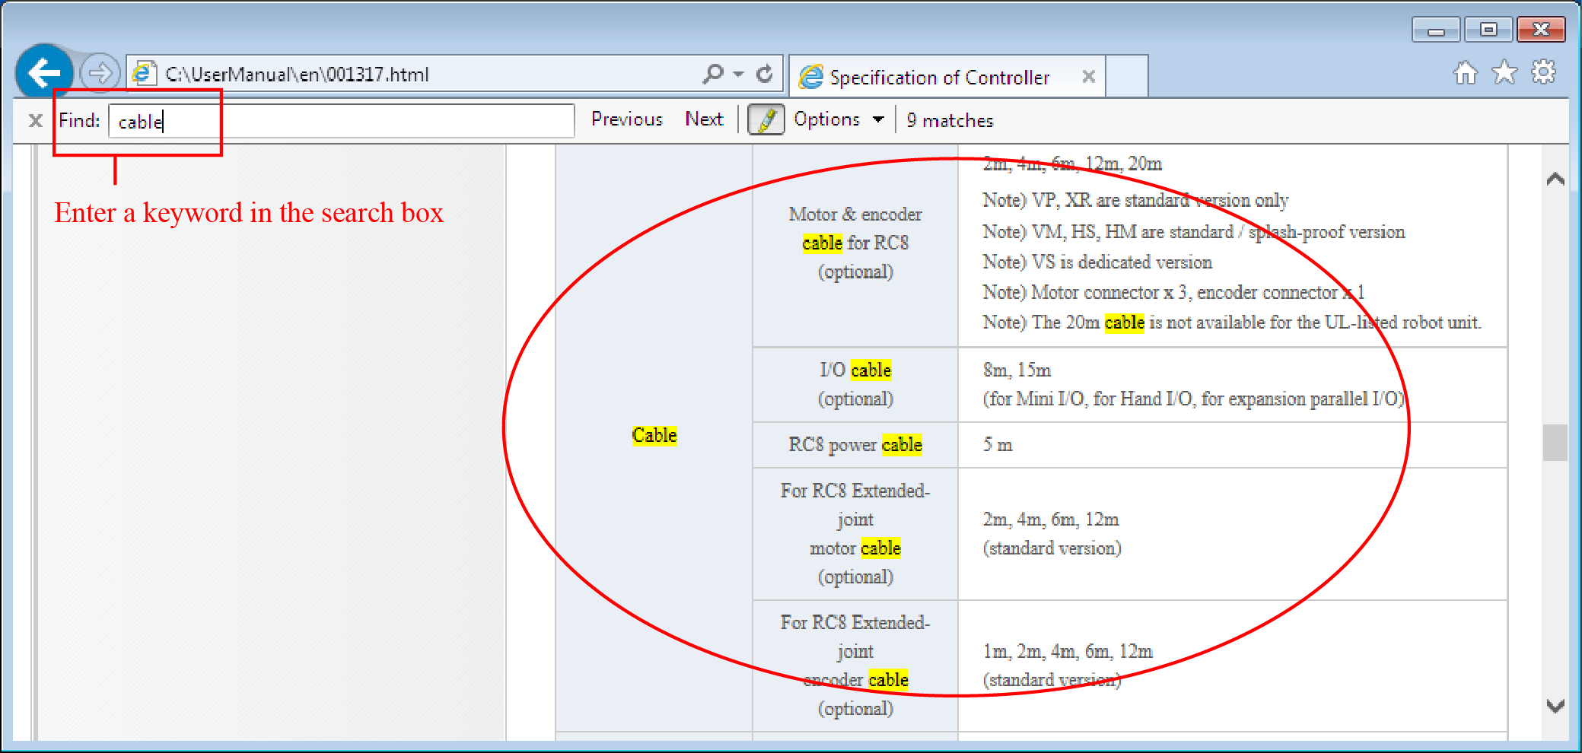Jump to Next search match
The image size is (1582, 753).
[703, 119]
